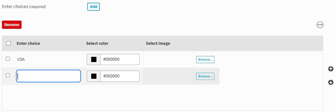Viewport: 336px width, 112px height.
Task: Click Browse button in the second row
Action: [205, 76]
